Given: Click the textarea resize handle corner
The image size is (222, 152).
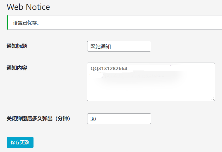Looking at the screenshot, I should 213,99.
